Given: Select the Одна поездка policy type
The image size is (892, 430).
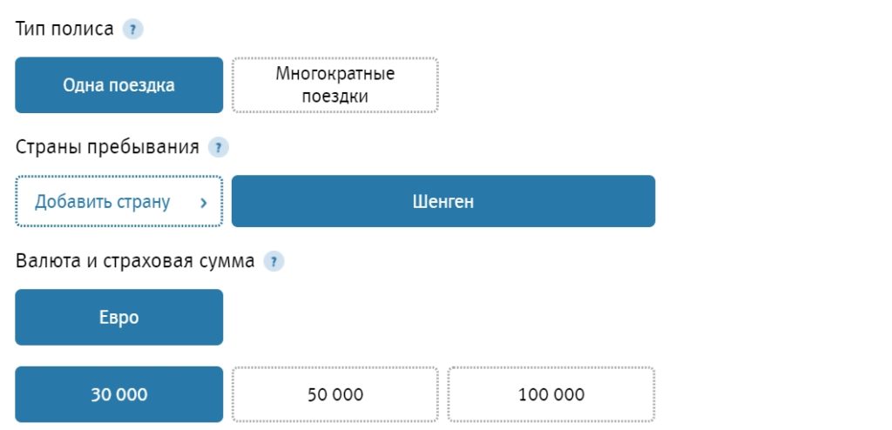Looking at the screenshot, I should click(x=118, y=85).
